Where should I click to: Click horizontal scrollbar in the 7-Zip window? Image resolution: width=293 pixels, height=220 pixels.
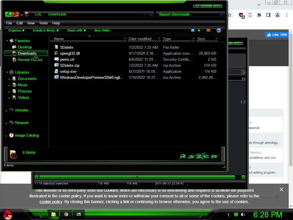coord(137,177)
